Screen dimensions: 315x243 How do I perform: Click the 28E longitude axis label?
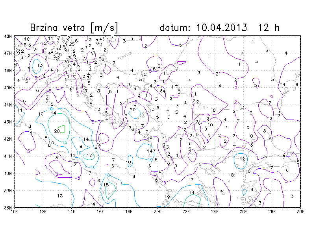(x=272, y=212)
